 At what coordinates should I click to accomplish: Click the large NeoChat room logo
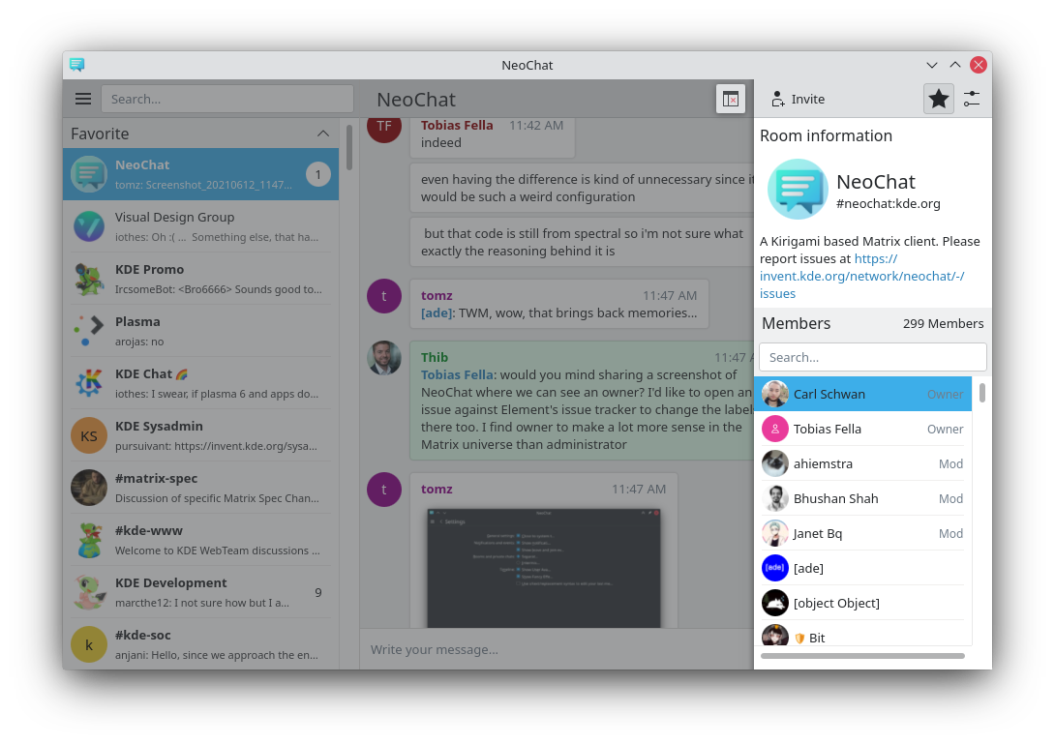pos(798,189)
